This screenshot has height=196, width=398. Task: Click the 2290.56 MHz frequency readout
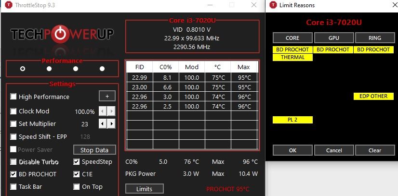click(x=192, y=47)
